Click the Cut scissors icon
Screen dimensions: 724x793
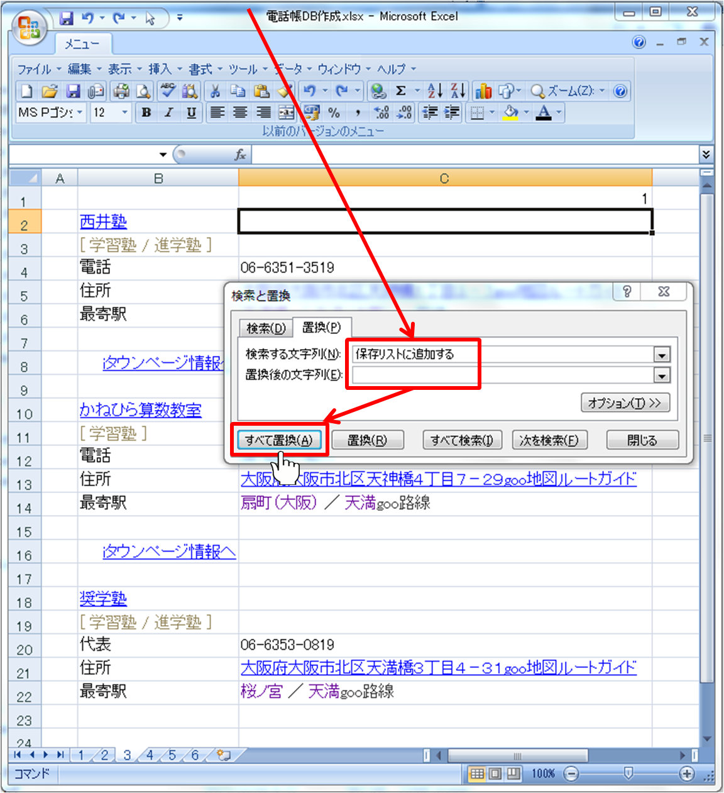pos(215,91)
